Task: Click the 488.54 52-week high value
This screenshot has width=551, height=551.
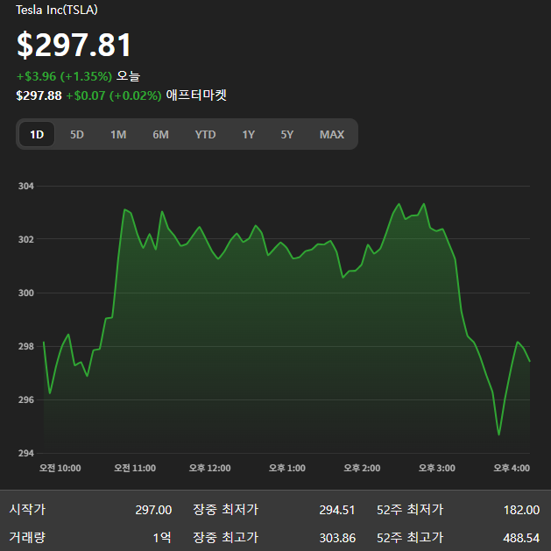Action: (521, 538)
